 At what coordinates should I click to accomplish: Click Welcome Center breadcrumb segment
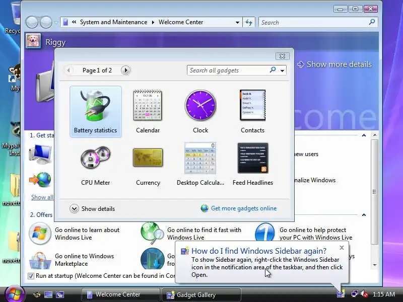pos(181,22)
